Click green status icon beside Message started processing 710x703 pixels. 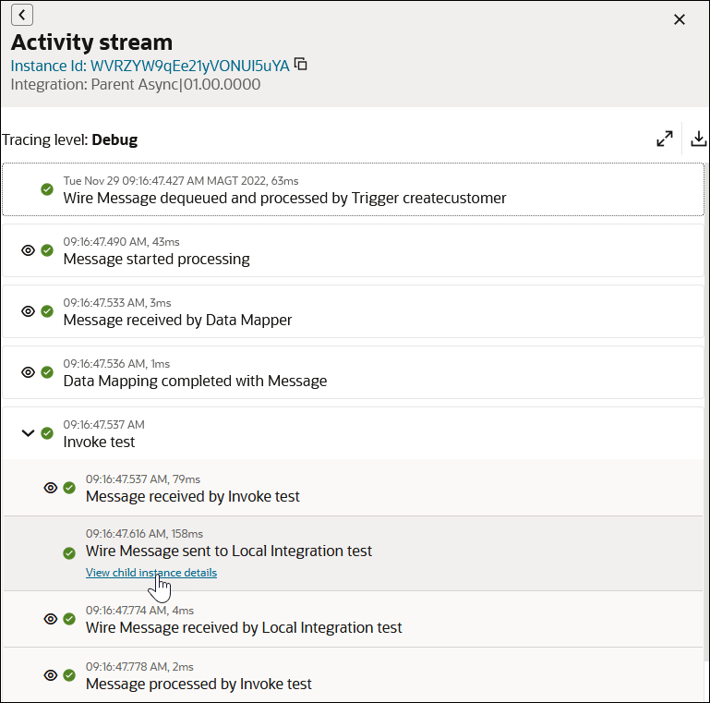click(47, 250)
